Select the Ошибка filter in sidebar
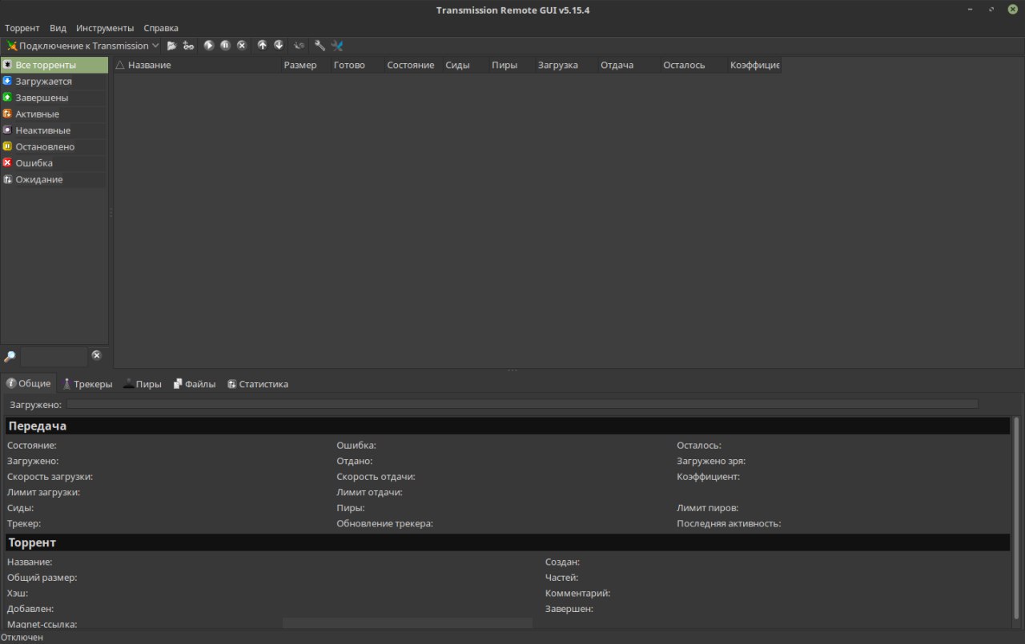Image resolution: width=1025 pixels, height=644 pixels. click(x=34, y=163)
